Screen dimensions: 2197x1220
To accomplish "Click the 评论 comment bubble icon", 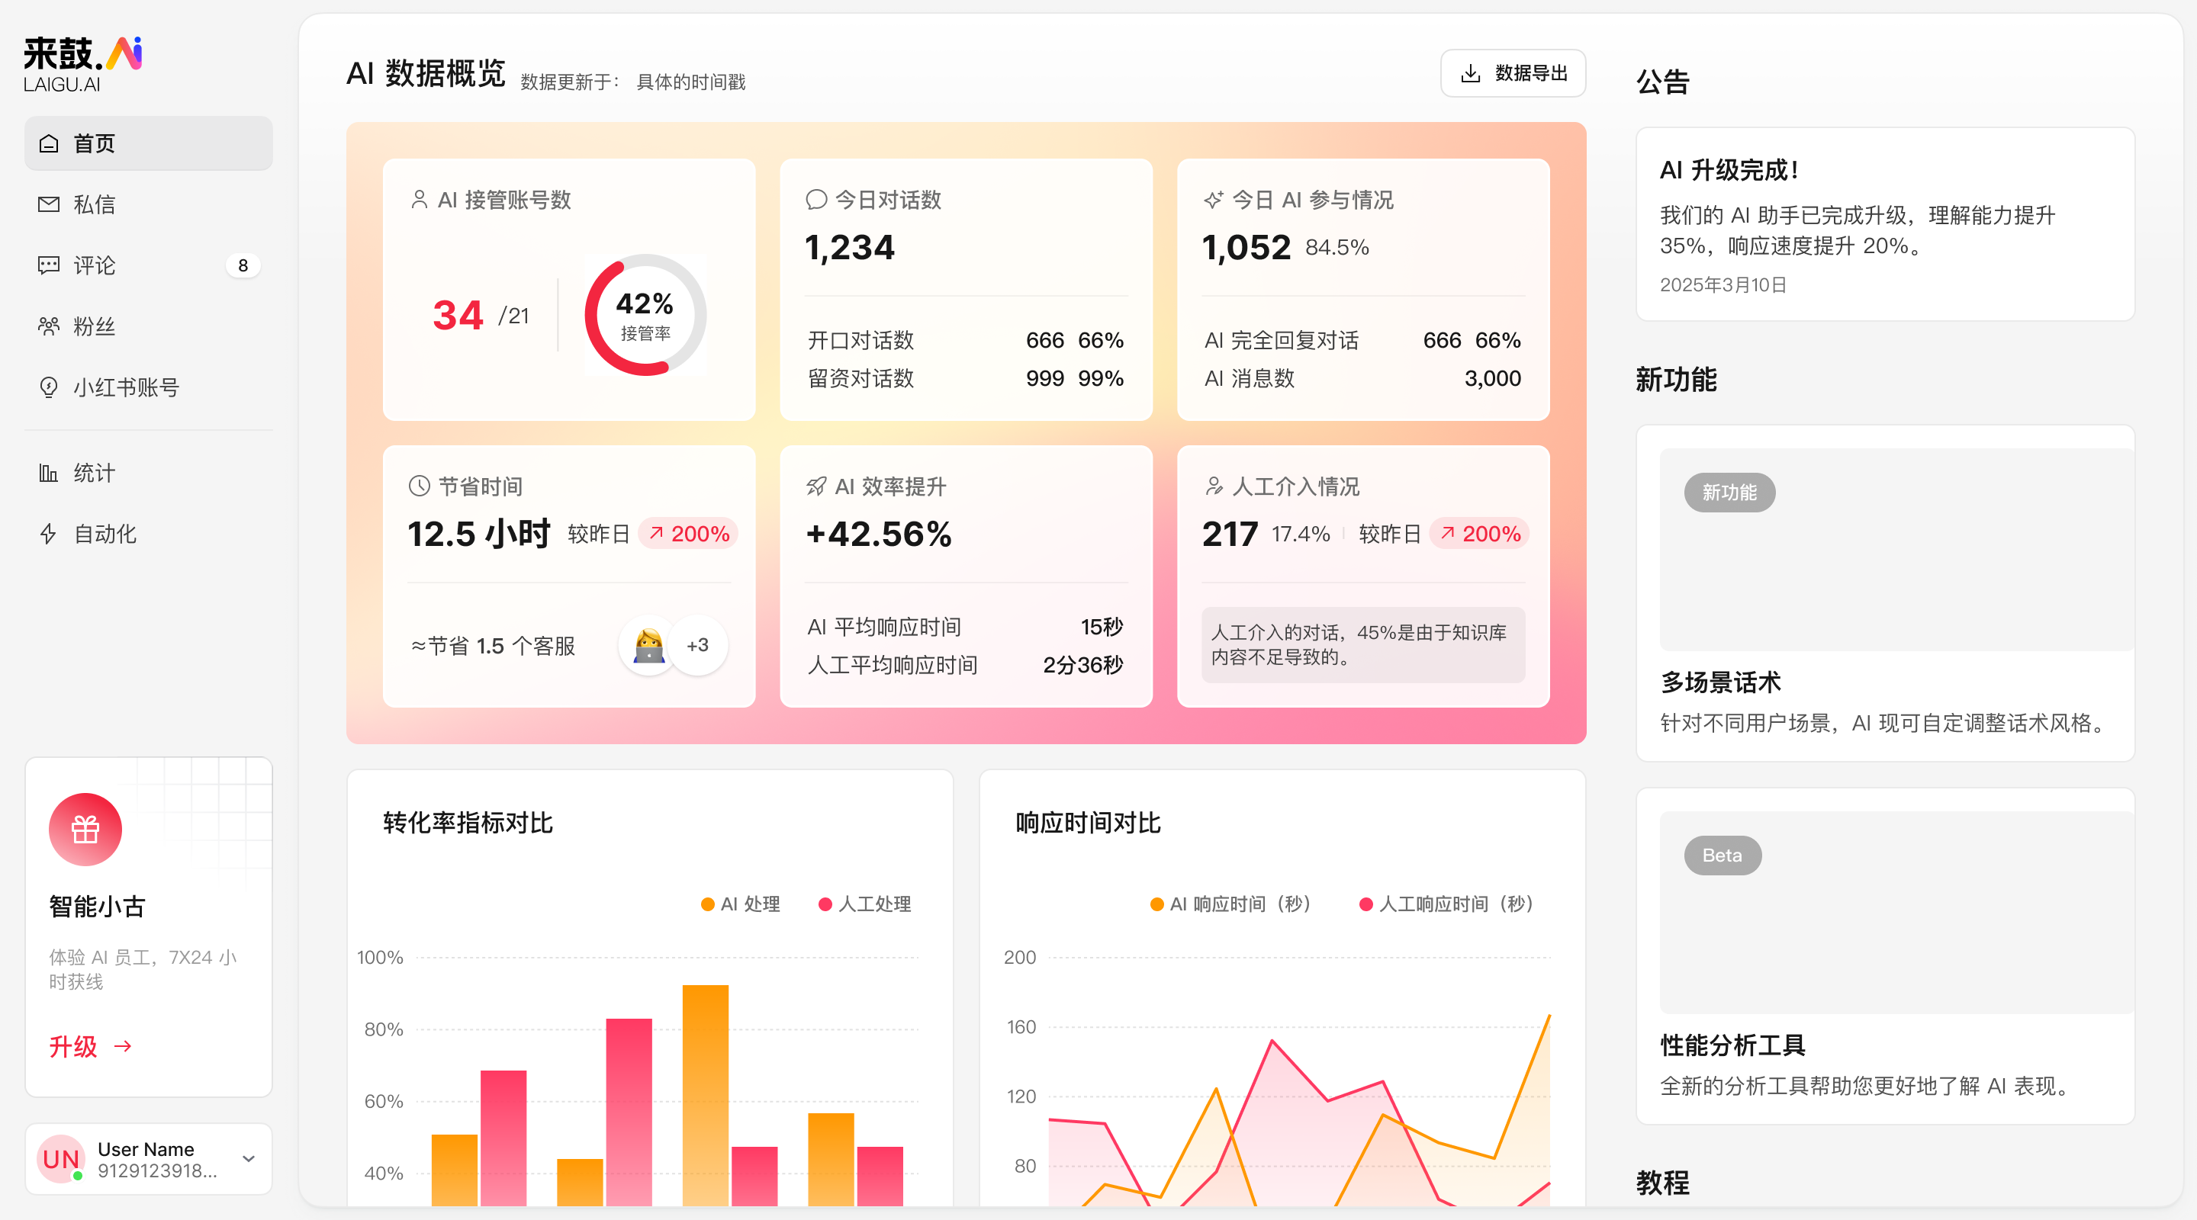I will [49, 265].
